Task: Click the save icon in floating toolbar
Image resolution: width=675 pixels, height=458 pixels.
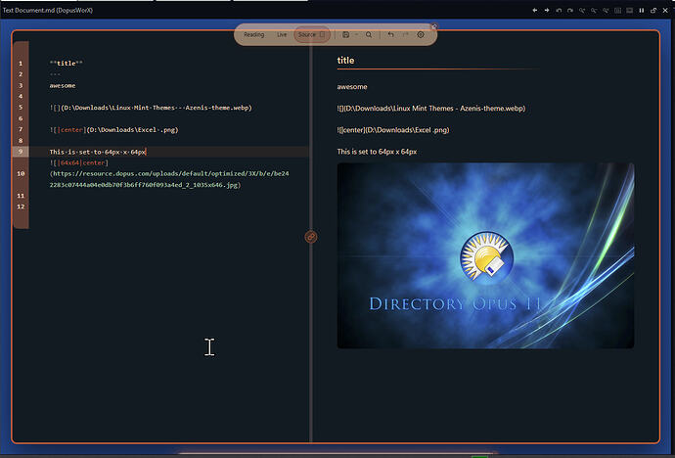Action: pyautogui.click(x=345, y=34)
